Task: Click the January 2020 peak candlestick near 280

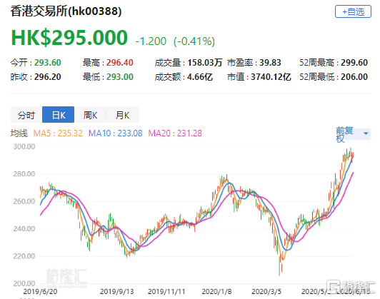Action: (226, 178)
